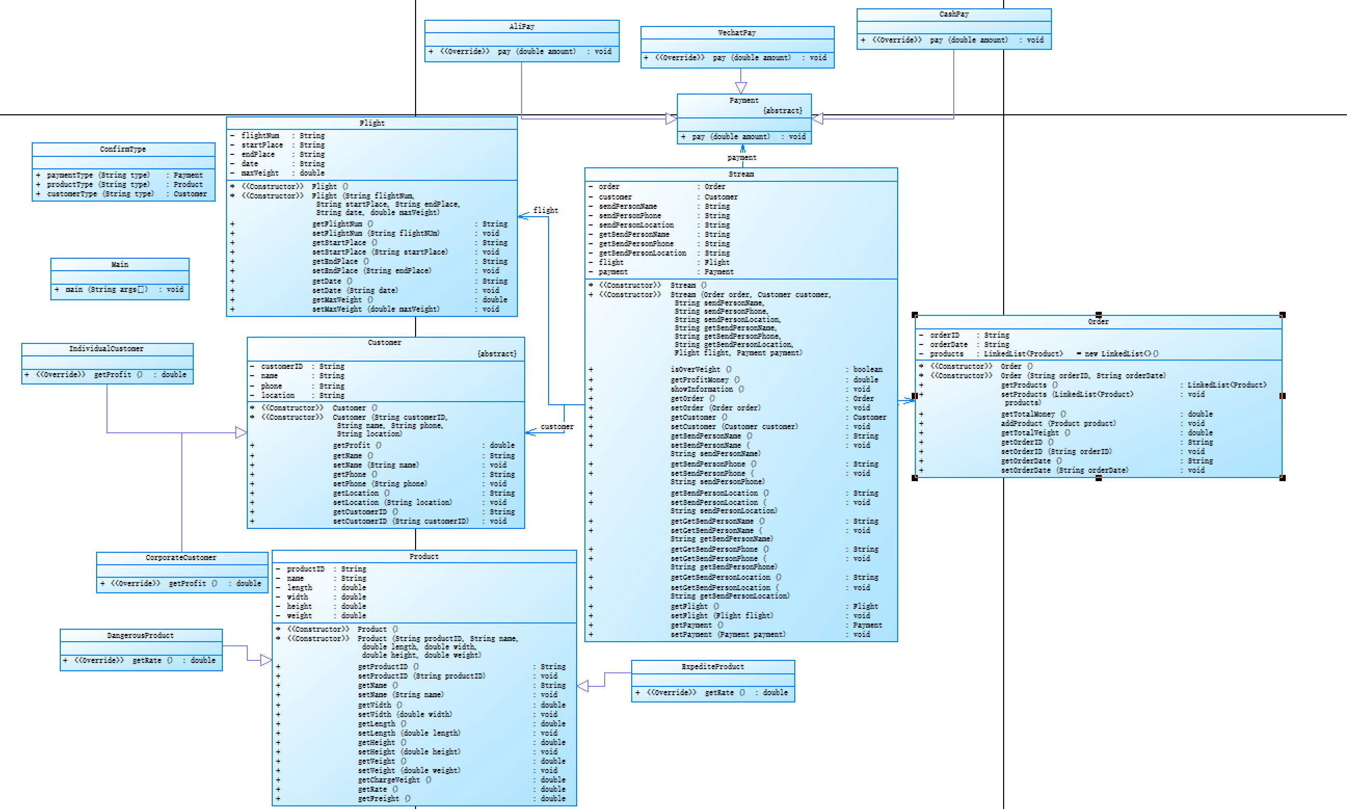The height and width of the screenshot is (809, 1347).
Task: Select the Product class title
Action: 423,556
